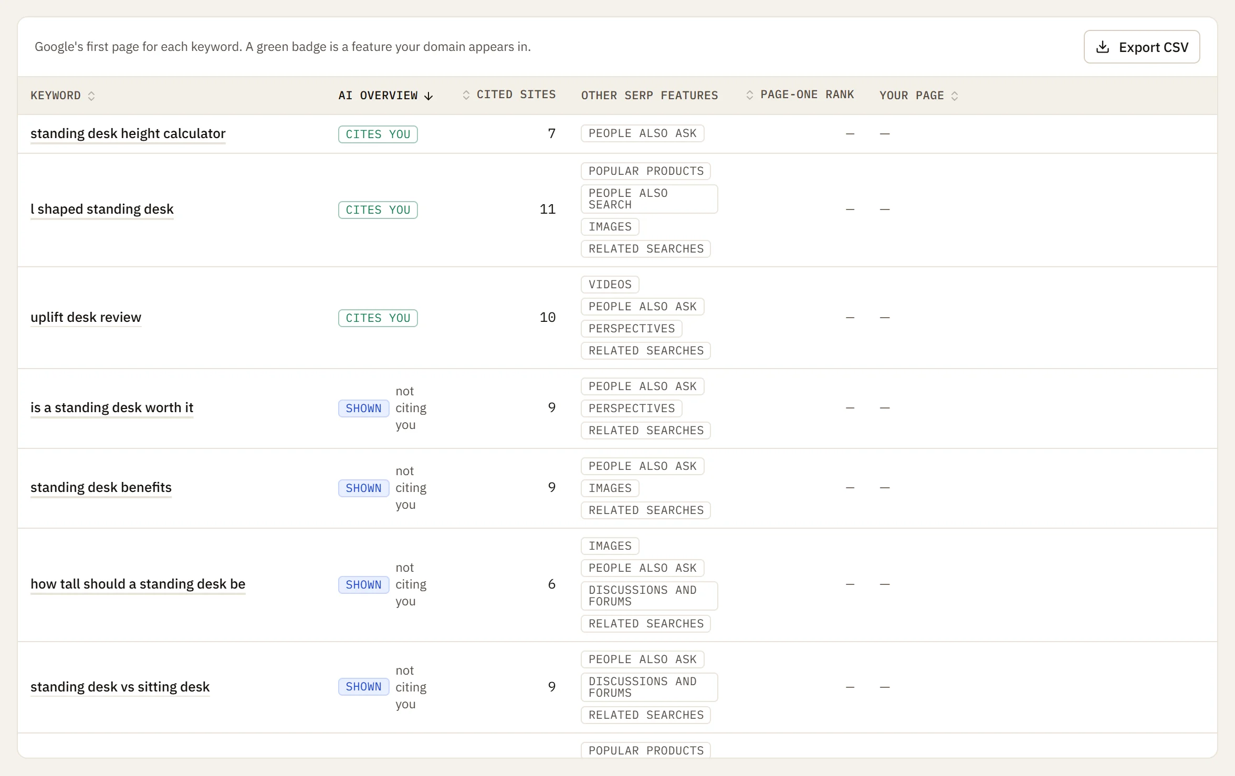The width and height of the screenshot is (1235, 776).
Task: Open keyword standing desk vs sitting desk
Action: [x=120, y=687]
